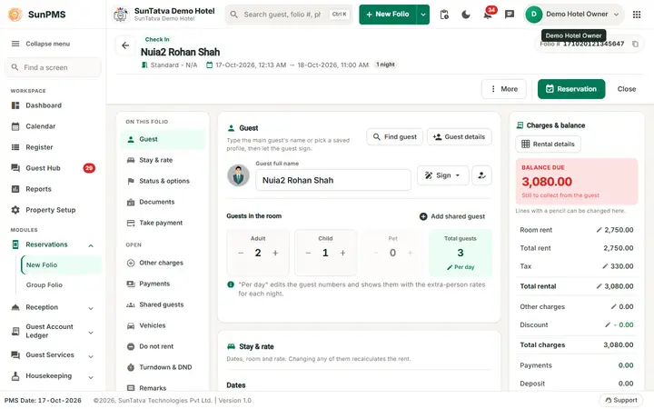Click the guest search field in header
This screenshot has height=409, width=654.
pos(289,15)
